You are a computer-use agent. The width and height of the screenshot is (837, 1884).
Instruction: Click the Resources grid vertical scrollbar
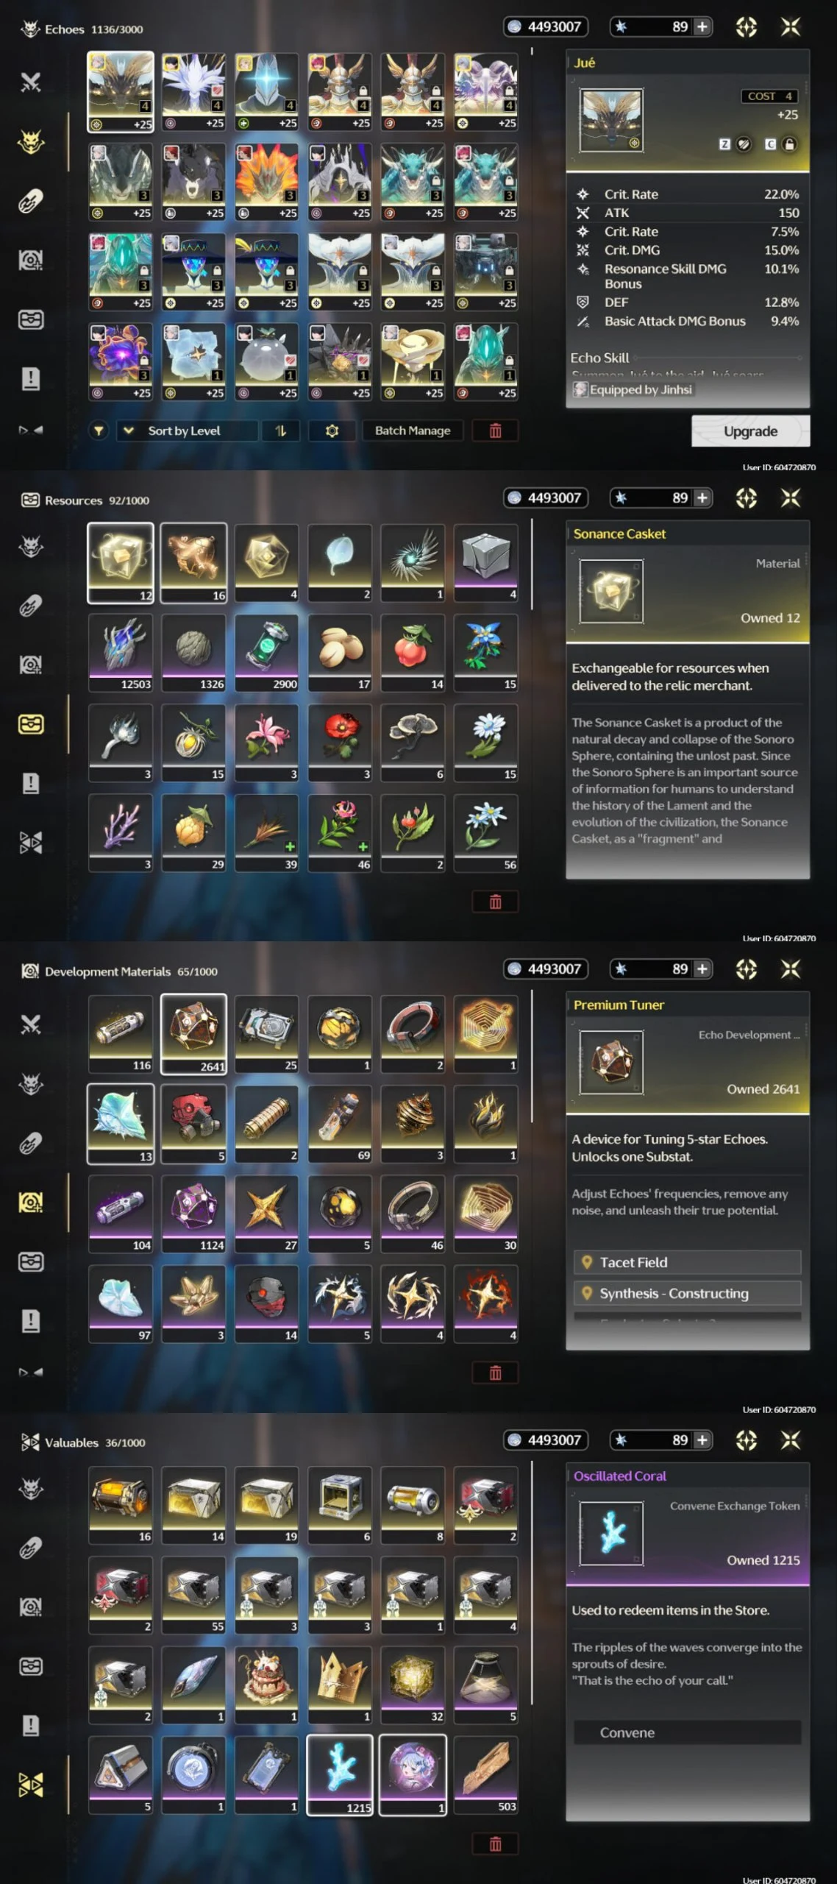click(532, 565)
